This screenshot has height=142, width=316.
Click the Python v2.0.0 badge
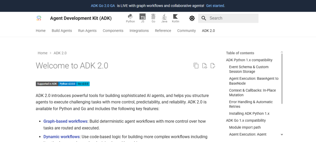[67, 84]
